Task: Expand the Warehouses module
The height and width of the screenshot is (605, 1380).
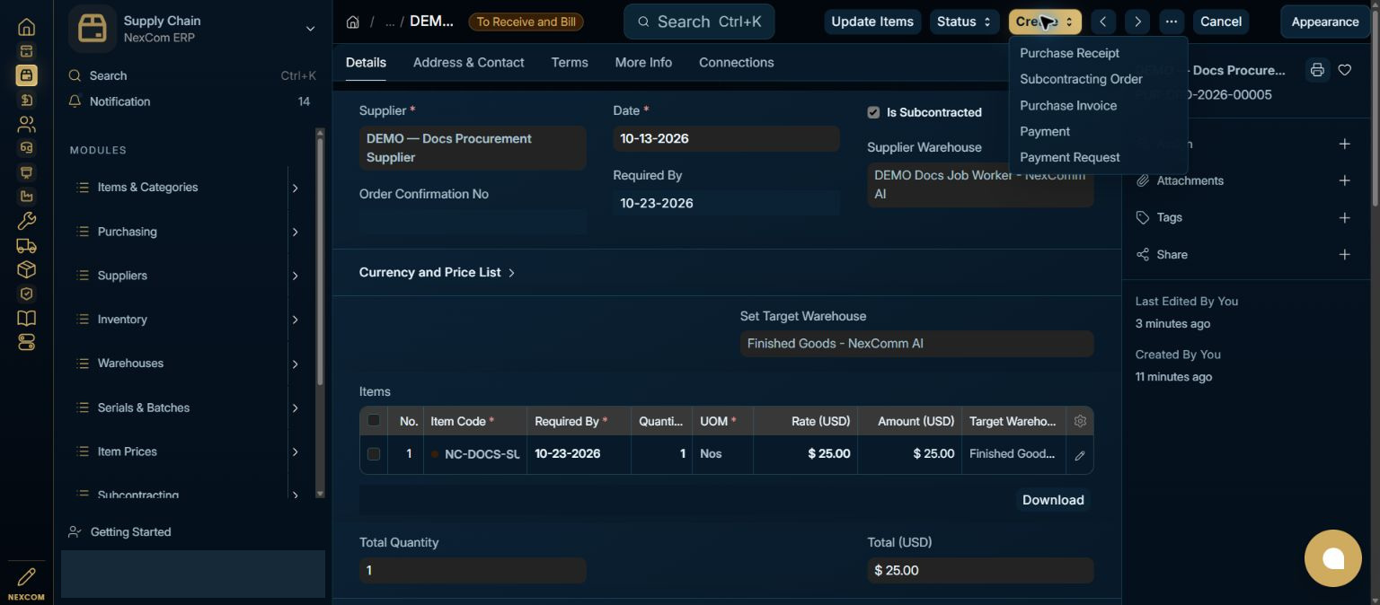Action: [295, 364]
